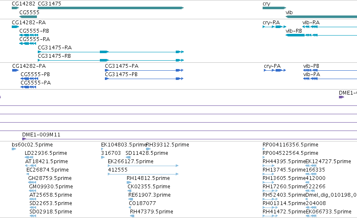Click the CG5555-RB transcript
The image size is (357, 218).
tap(29, 35)
